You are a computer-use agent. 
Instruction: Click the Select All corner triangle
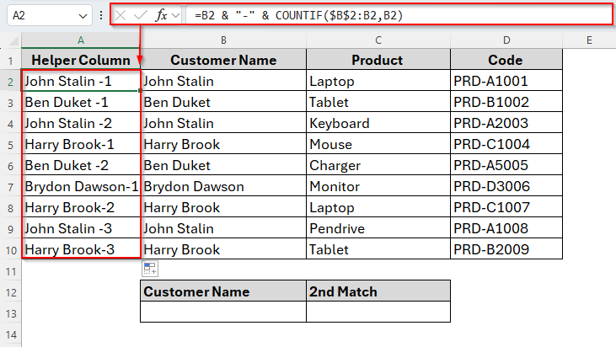point(11,40)
